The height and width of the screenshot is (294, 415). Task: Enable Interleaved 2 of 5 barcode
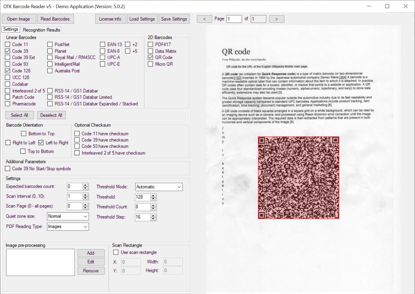click(8, 91)
